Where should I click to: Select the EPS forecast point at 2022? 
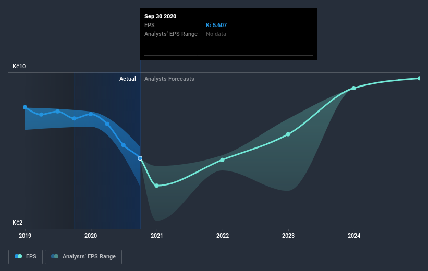[223, 159]
